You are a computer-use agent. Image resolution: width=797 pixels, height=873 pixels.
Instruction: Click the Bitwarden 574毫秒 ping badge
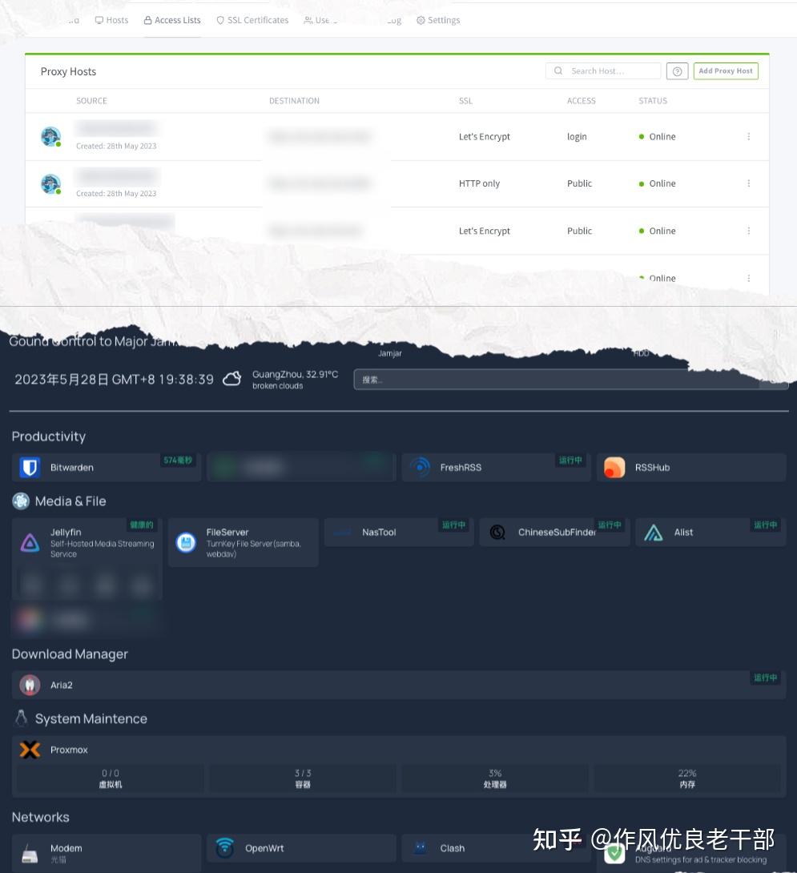tap(178, 461)
